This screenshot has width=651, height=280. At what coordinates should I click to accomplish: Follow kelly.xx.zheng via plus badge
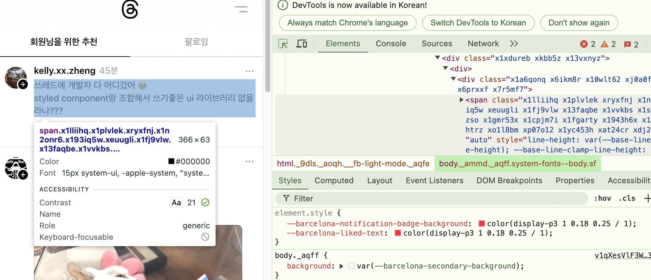(x=23, y=84)
